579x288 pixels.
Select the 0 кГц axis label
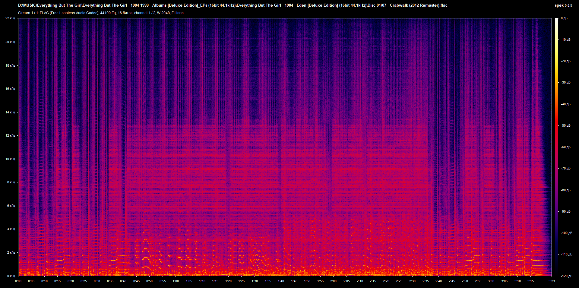click(11, 276)
